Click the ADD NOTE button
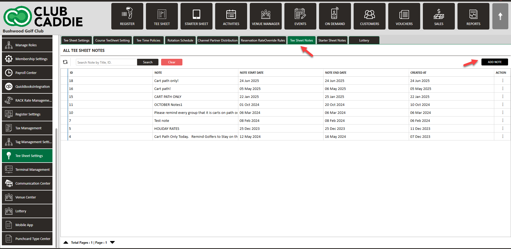Viewport: 511px width, 249px height. (x=494, y=62)
